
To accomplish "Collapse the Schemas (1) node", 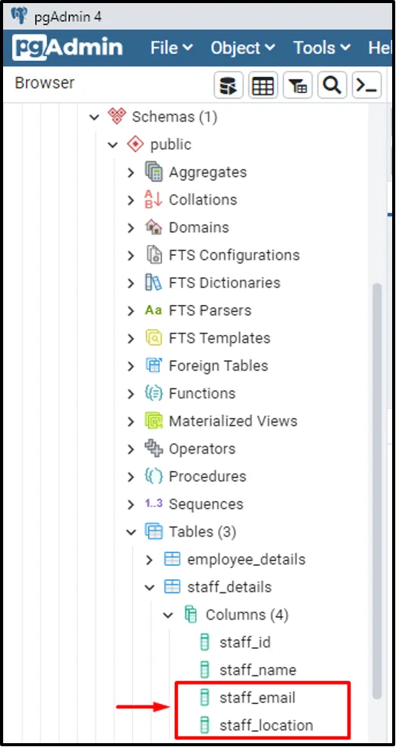I will click(94, 117).
